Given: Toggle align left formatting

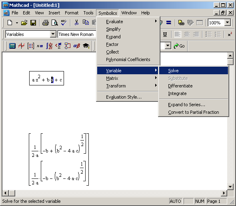Looking at the screenshot, I should tap(178, 34).
